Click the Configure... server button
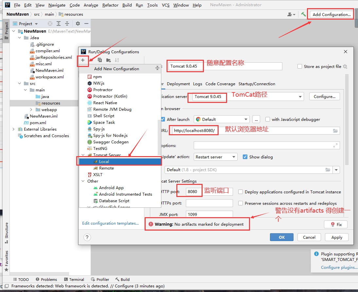The height and width of the screenshot is (292, 358). click(324, 96)
